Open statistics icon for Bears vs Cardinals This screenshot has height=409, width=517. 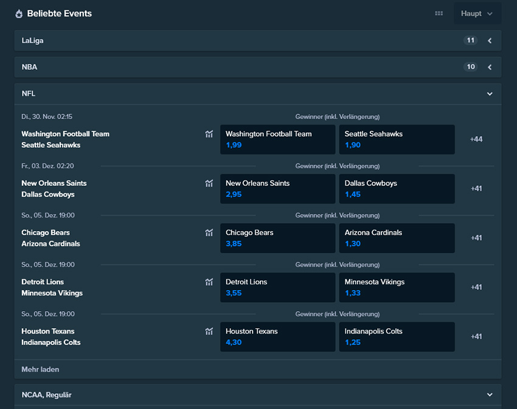pos(209,233)
